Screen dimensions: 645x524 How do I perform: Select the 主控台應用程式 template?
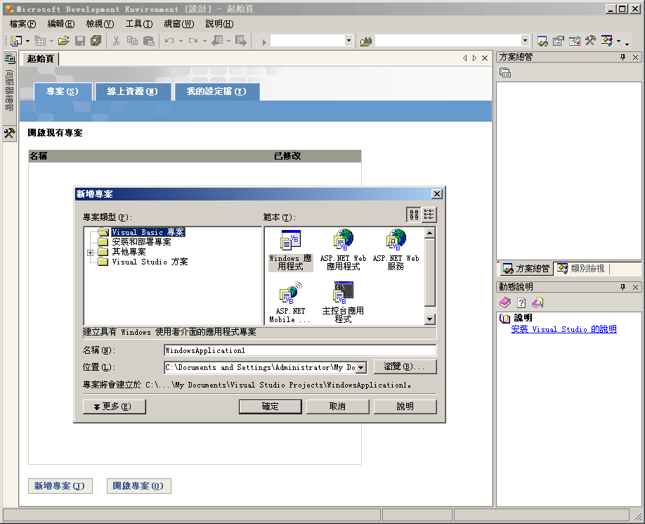(343, 302)
